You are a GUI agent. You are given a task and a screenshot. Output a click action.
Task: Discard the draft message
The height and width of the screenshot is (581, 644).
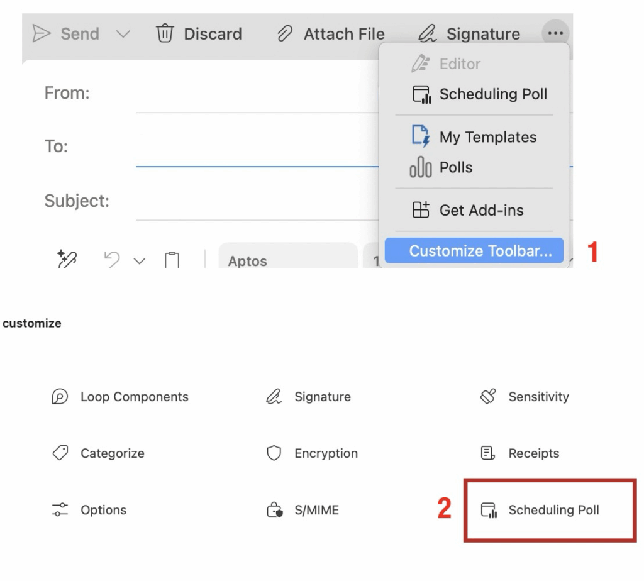click(199, 33)
